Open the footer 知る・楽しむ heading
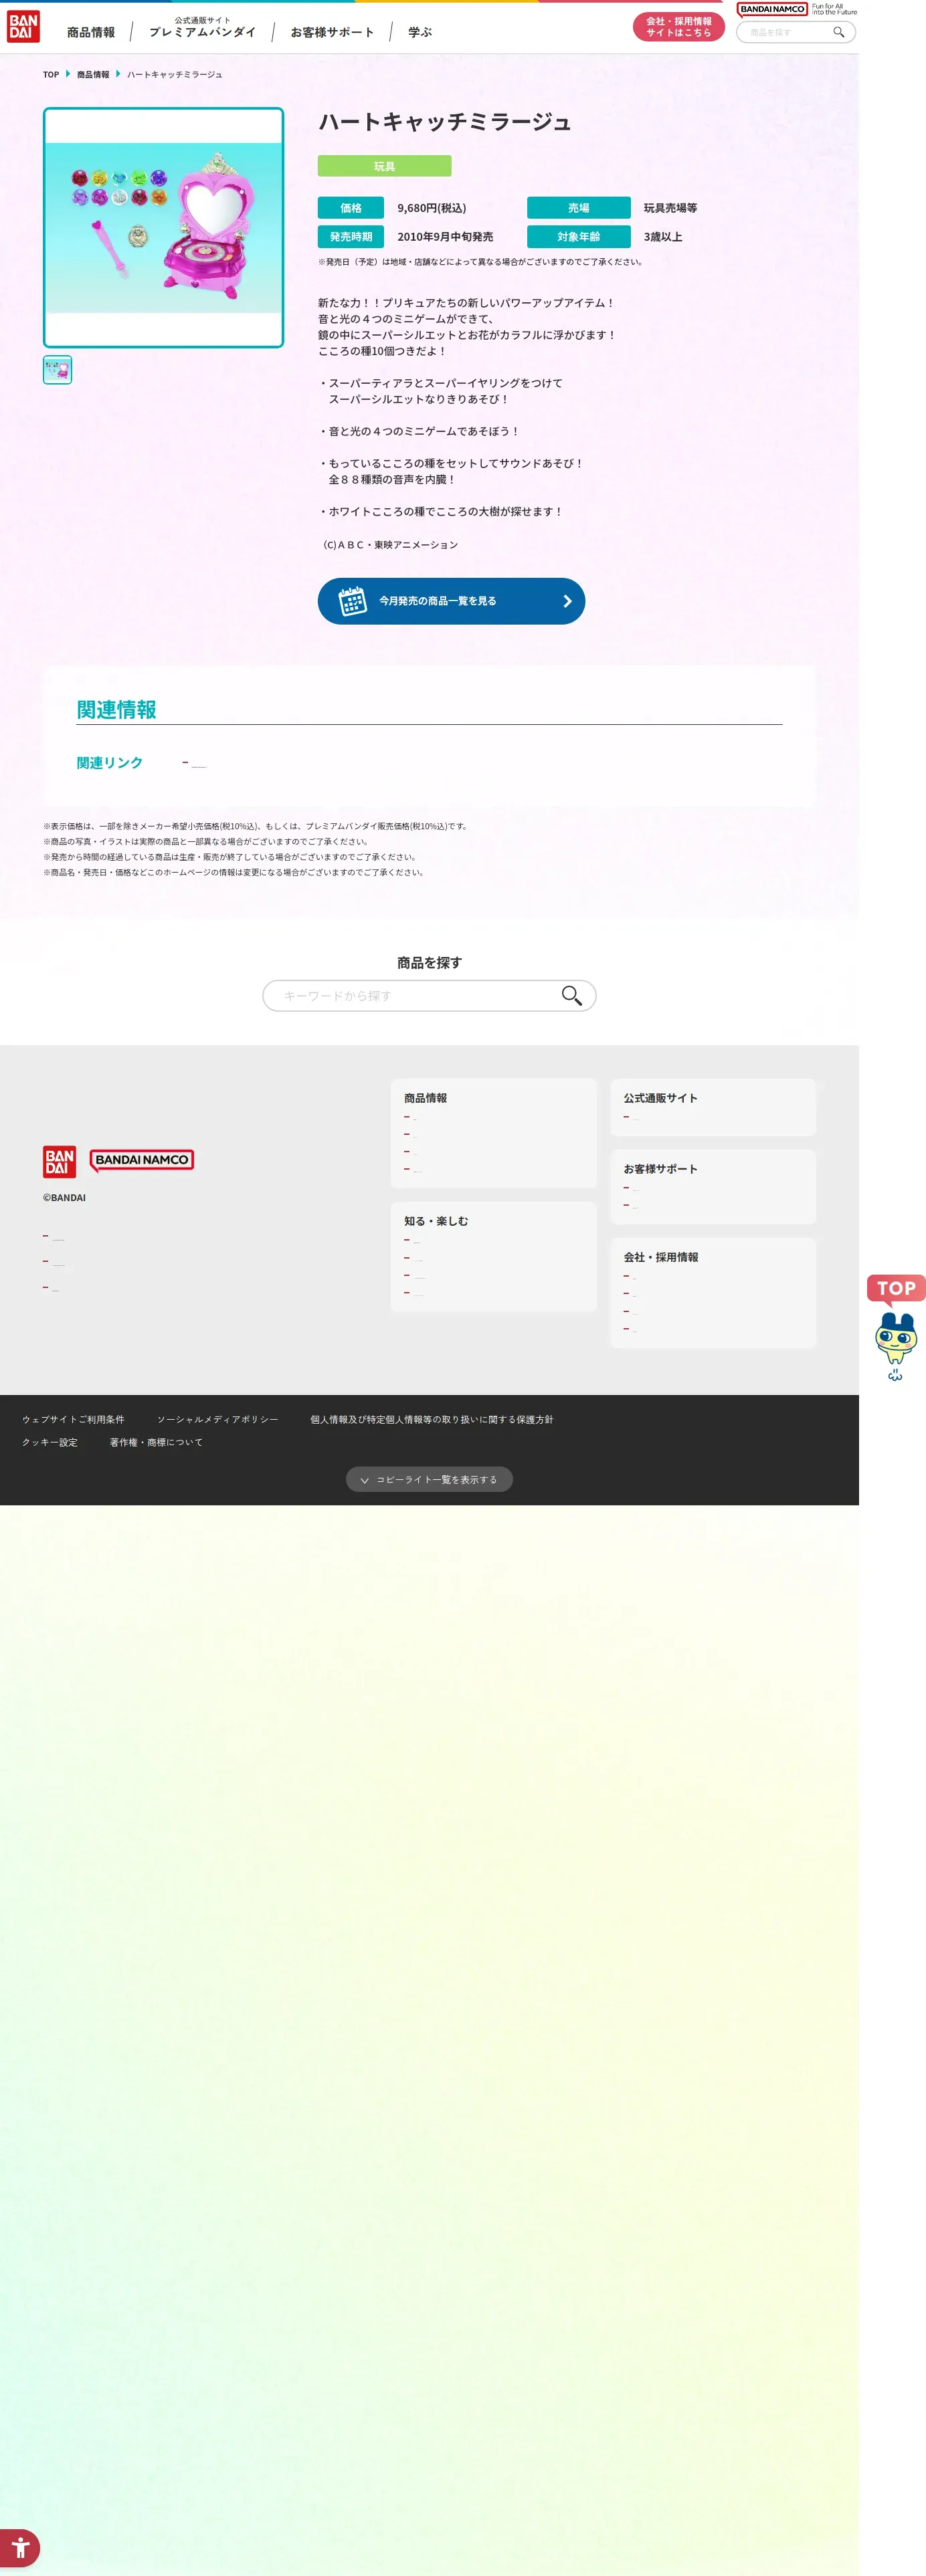 click(436, 1221)
